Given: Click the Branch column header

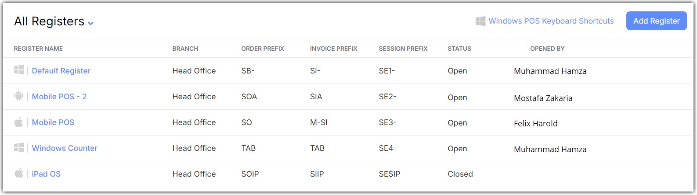Looking at the screenshot, I should tap(185, 49).
